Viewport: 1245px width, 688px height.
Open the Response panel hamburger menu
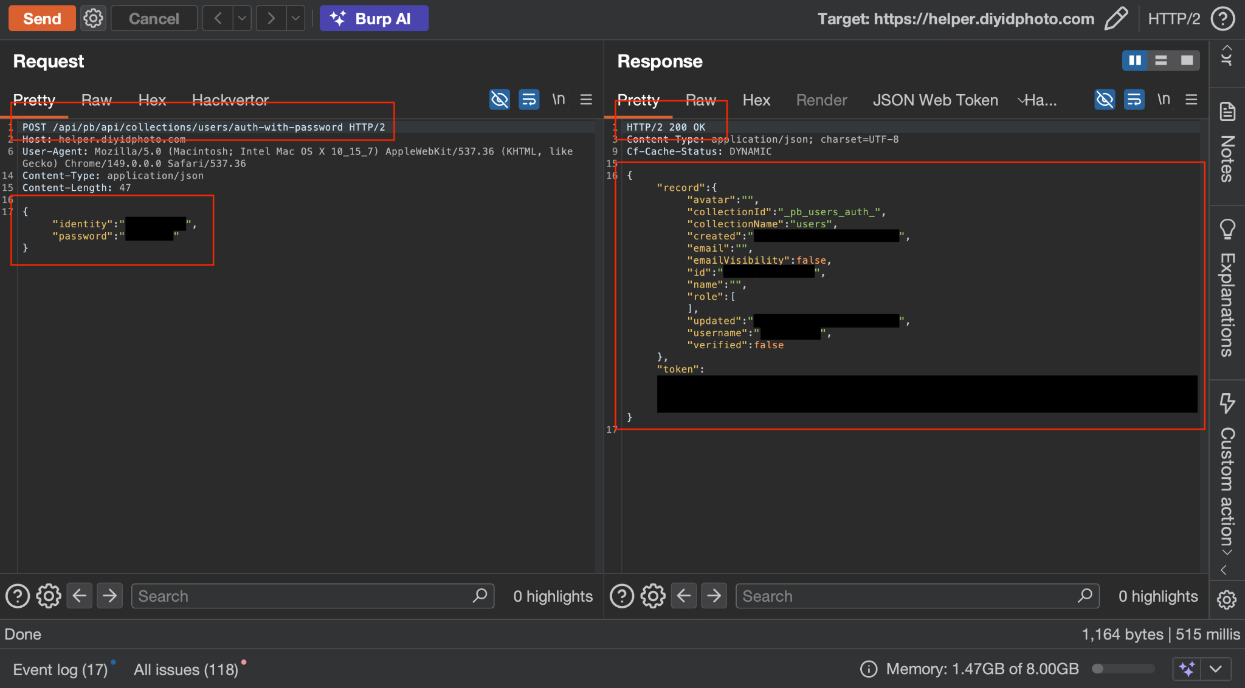tap(1192, 100)
